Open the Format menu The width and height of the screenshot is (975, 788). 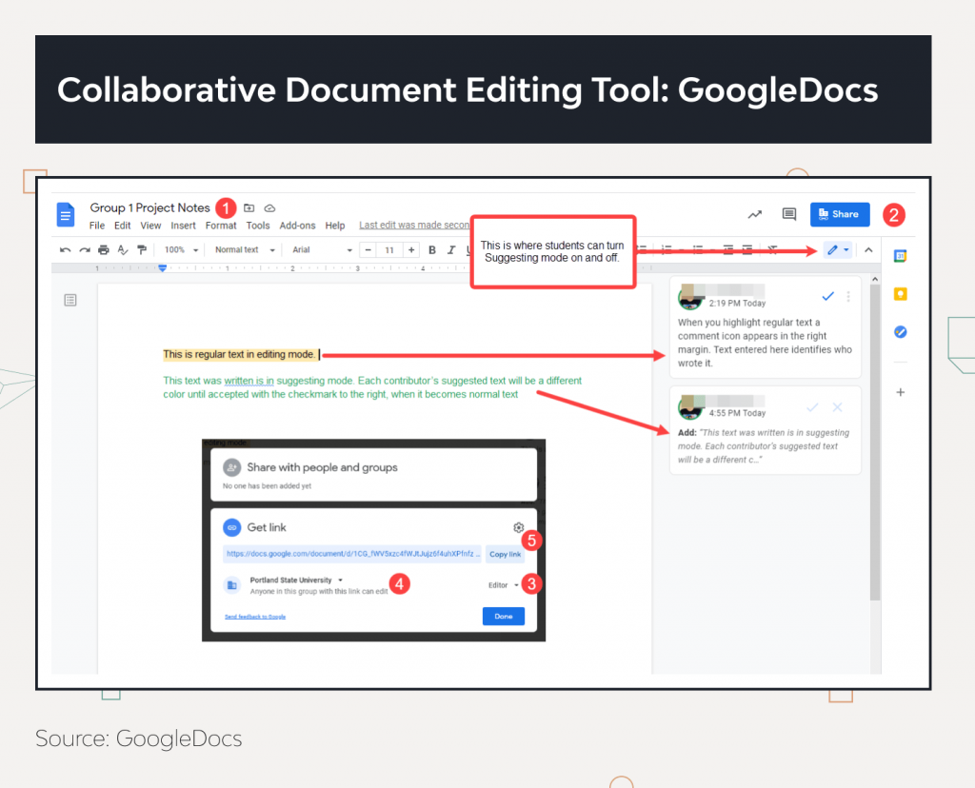click(x=220, y=225)
